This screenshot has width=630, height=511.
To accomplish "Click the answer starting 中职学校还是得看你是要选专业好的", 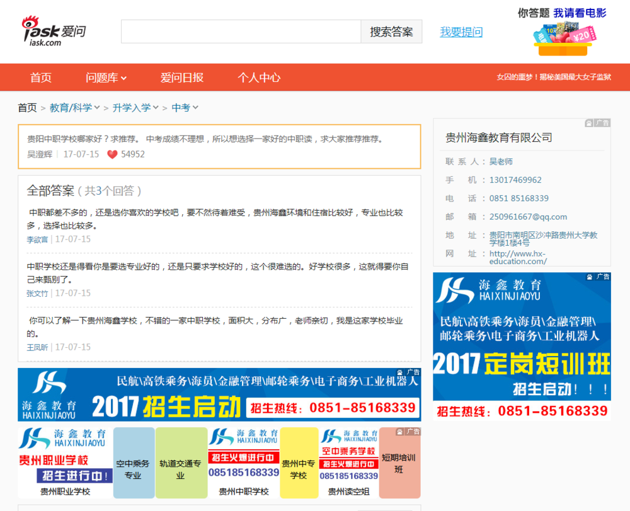I will coord(218,273).
